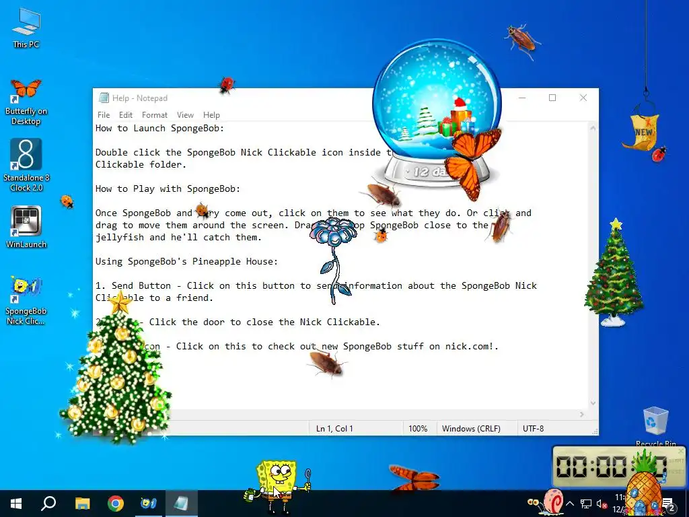Click the vertical scrollbar down arrow in Notepad
The image size is (689, 517).
(593, 403)
